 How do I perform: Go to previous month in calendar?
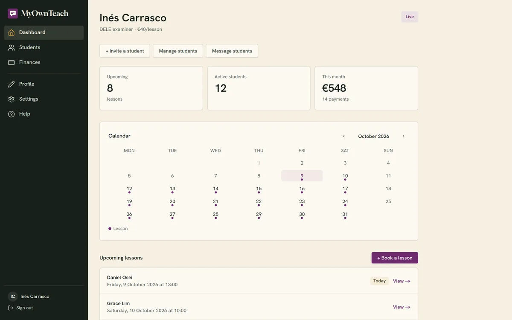coord(344,137)
